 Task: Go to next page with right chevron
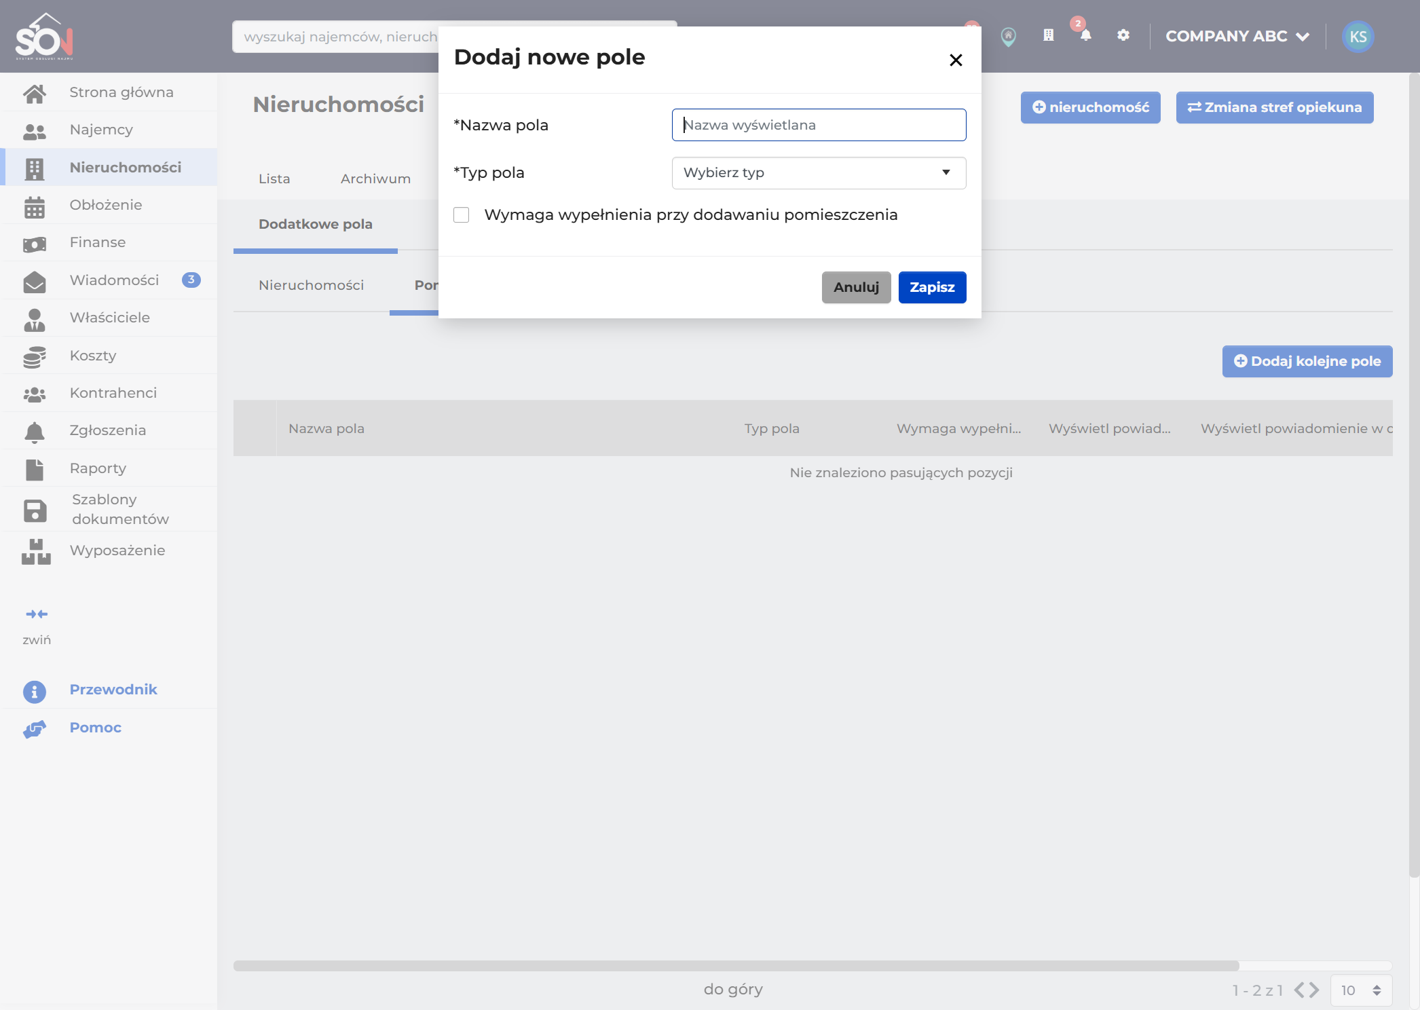pyautogui.click(x=1315, y=990)
